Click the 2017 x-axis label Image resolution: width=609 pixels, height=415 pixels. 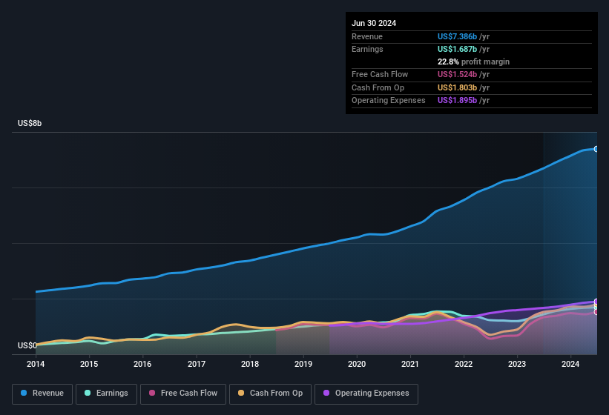pyautogui.click(x=196, y=364)
